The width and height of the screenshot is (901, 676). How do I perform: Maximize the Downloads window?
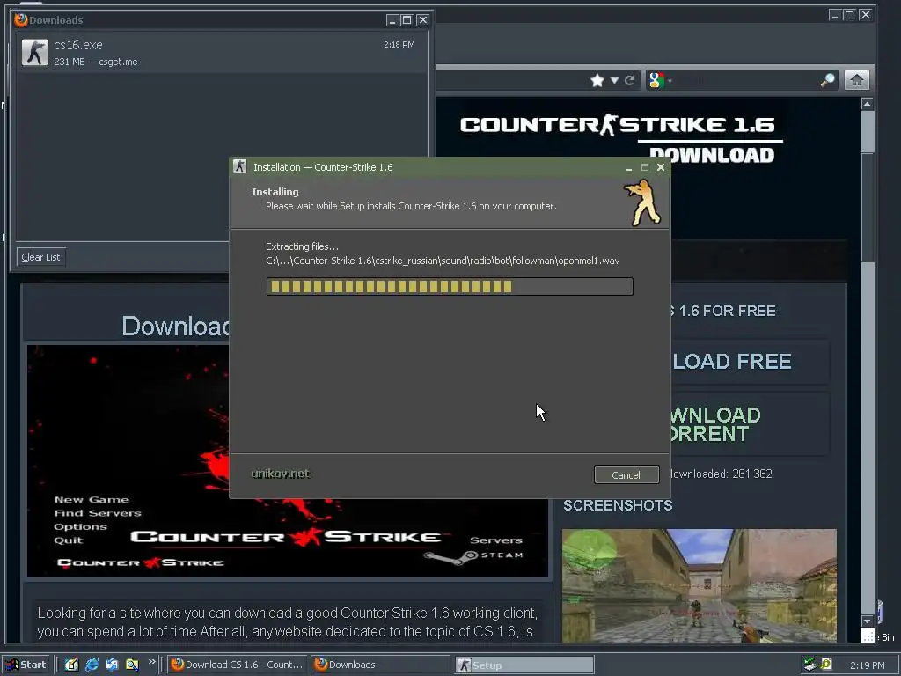(x=407, y=20)
